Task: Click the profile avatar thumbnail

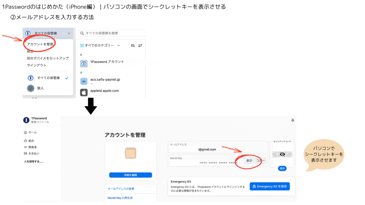Action: point(130,153)
